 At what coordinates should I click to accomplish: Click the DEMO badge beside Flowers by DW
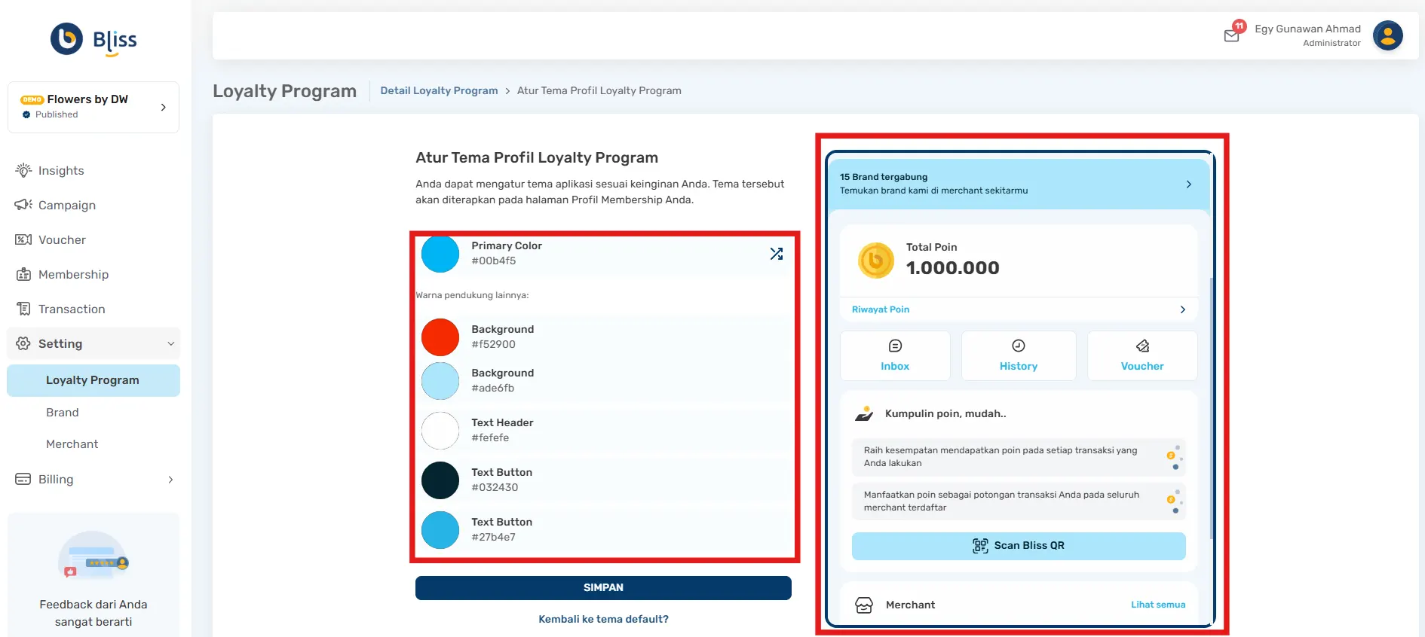point(32,99)
